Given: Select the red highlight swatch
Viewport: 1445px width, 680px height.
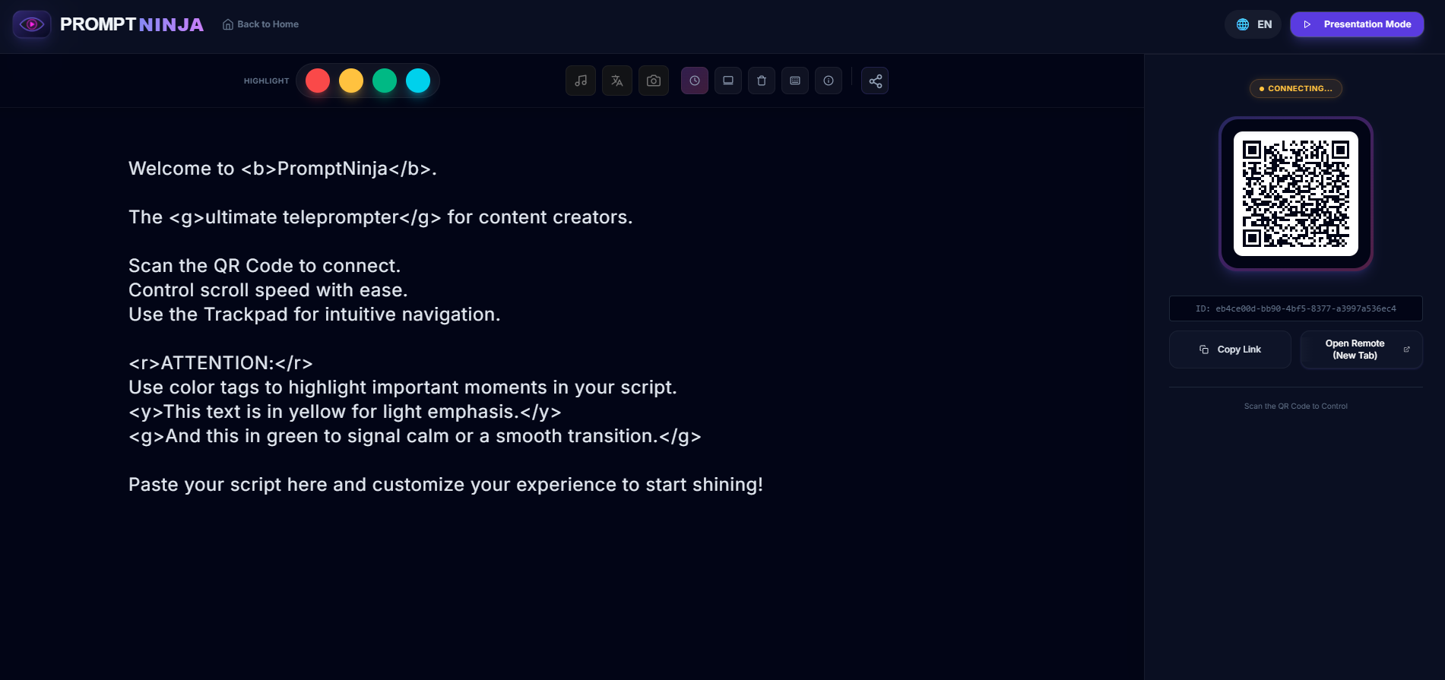Looking at the screenshot, I should pos(318,81).
